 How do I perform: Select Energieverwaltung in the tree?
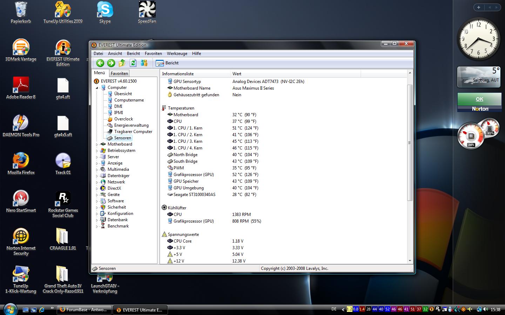coord(132,125)
